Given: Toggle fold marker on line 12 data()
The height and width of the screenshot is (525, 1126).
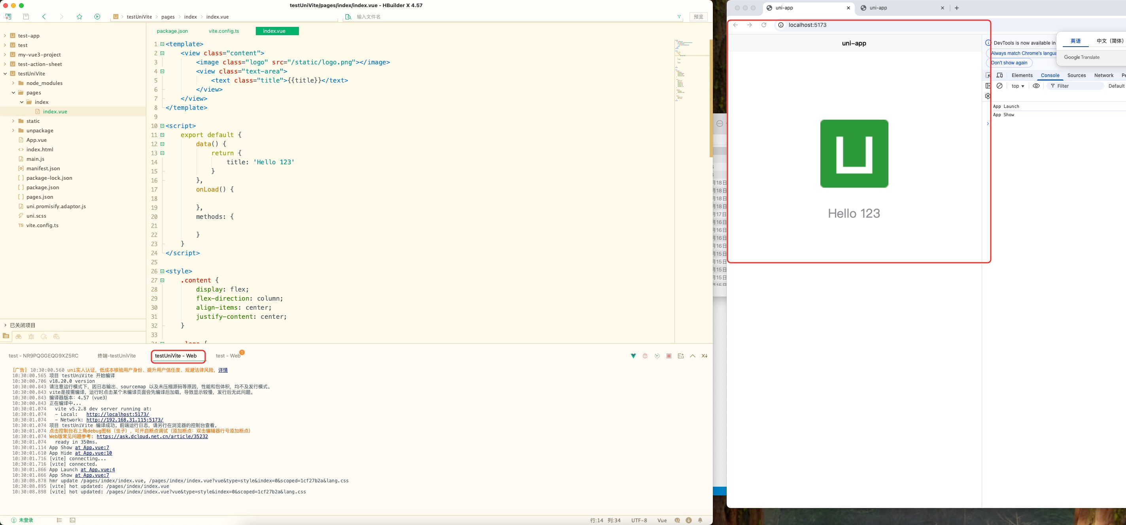Looking at the screenshot, I should [x=162, y=144].
